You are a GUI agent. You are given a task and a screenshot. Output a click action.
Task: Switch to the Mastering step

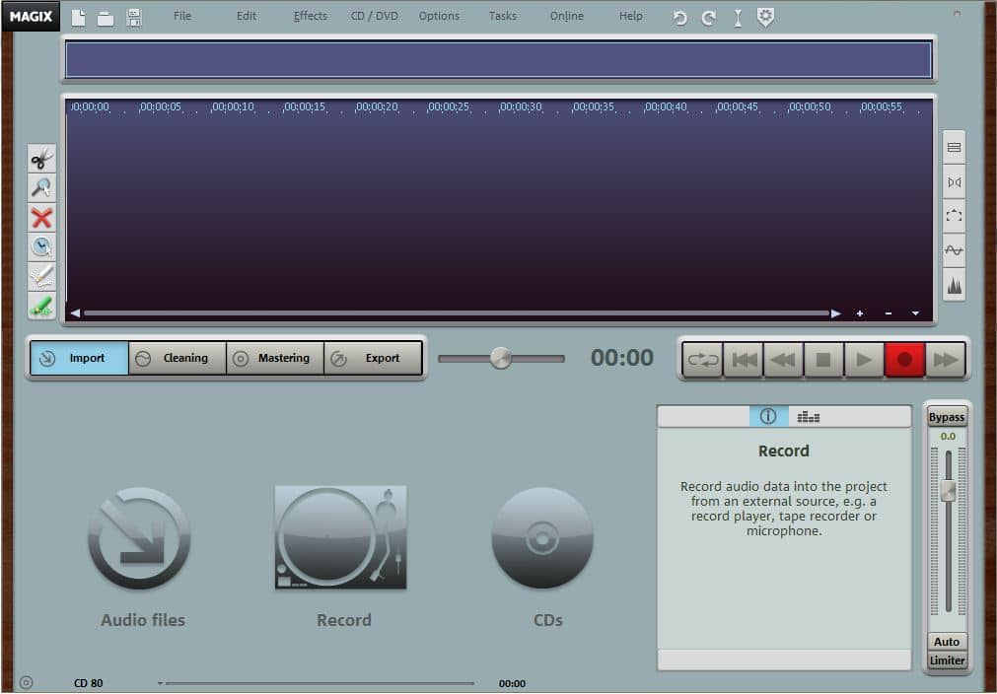pos(275,358)
